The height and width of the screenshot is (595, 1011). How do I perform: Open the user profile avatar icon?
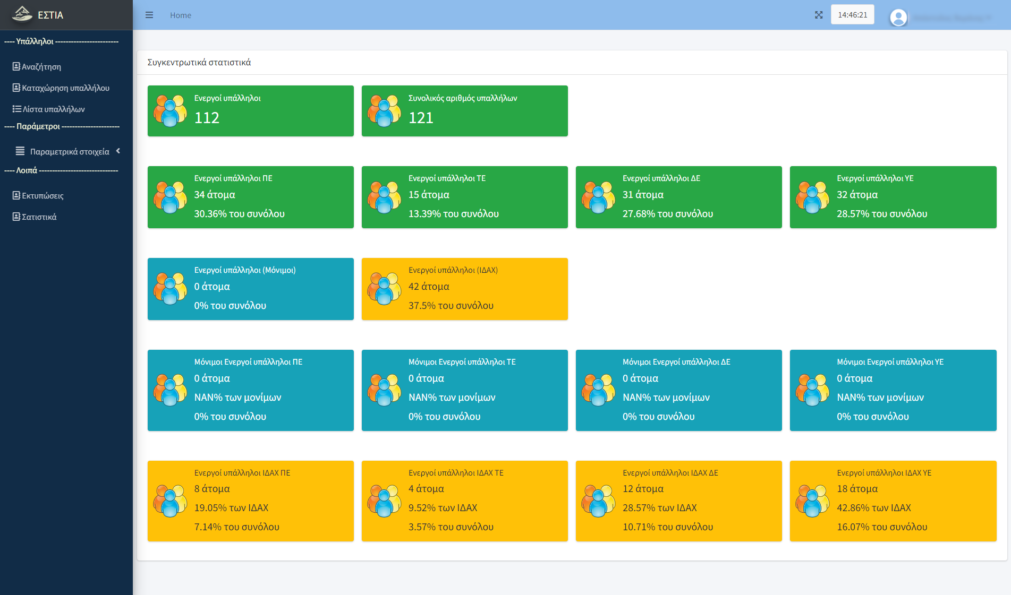click(x=898, y=18)
